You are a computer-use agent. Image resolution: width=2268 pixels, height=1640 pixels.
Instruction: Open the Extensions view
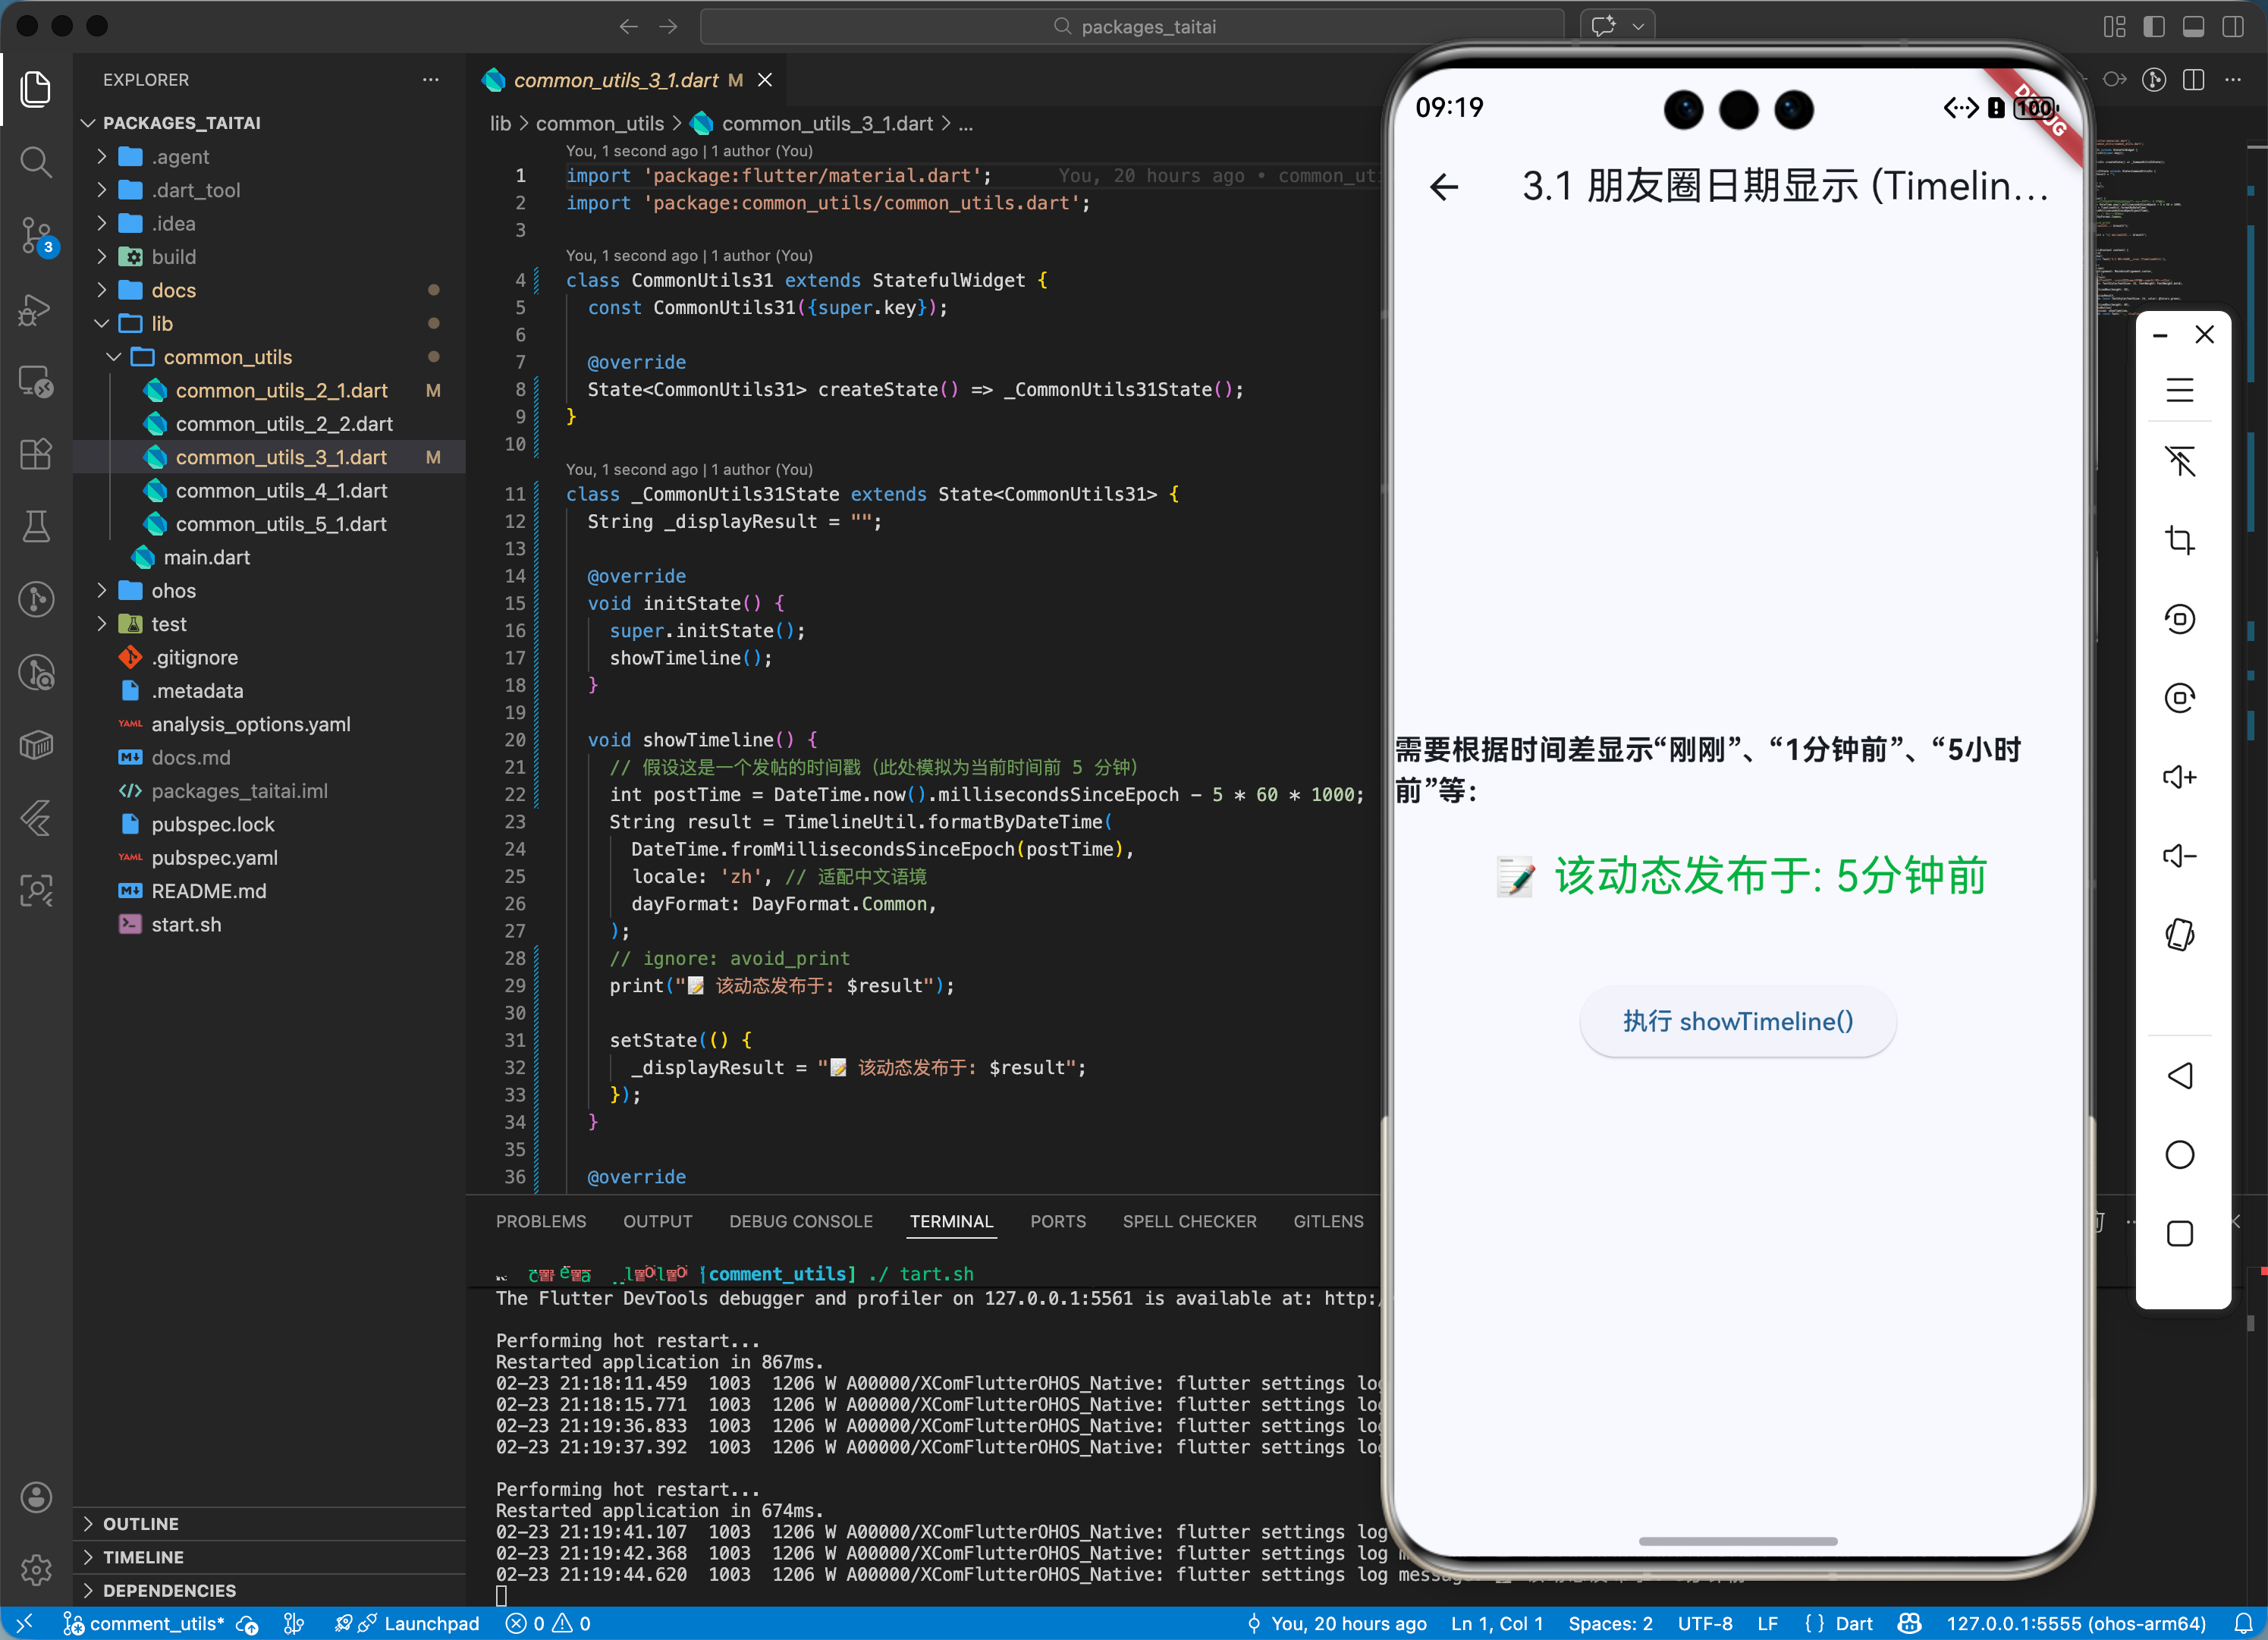tap(36, 454)
